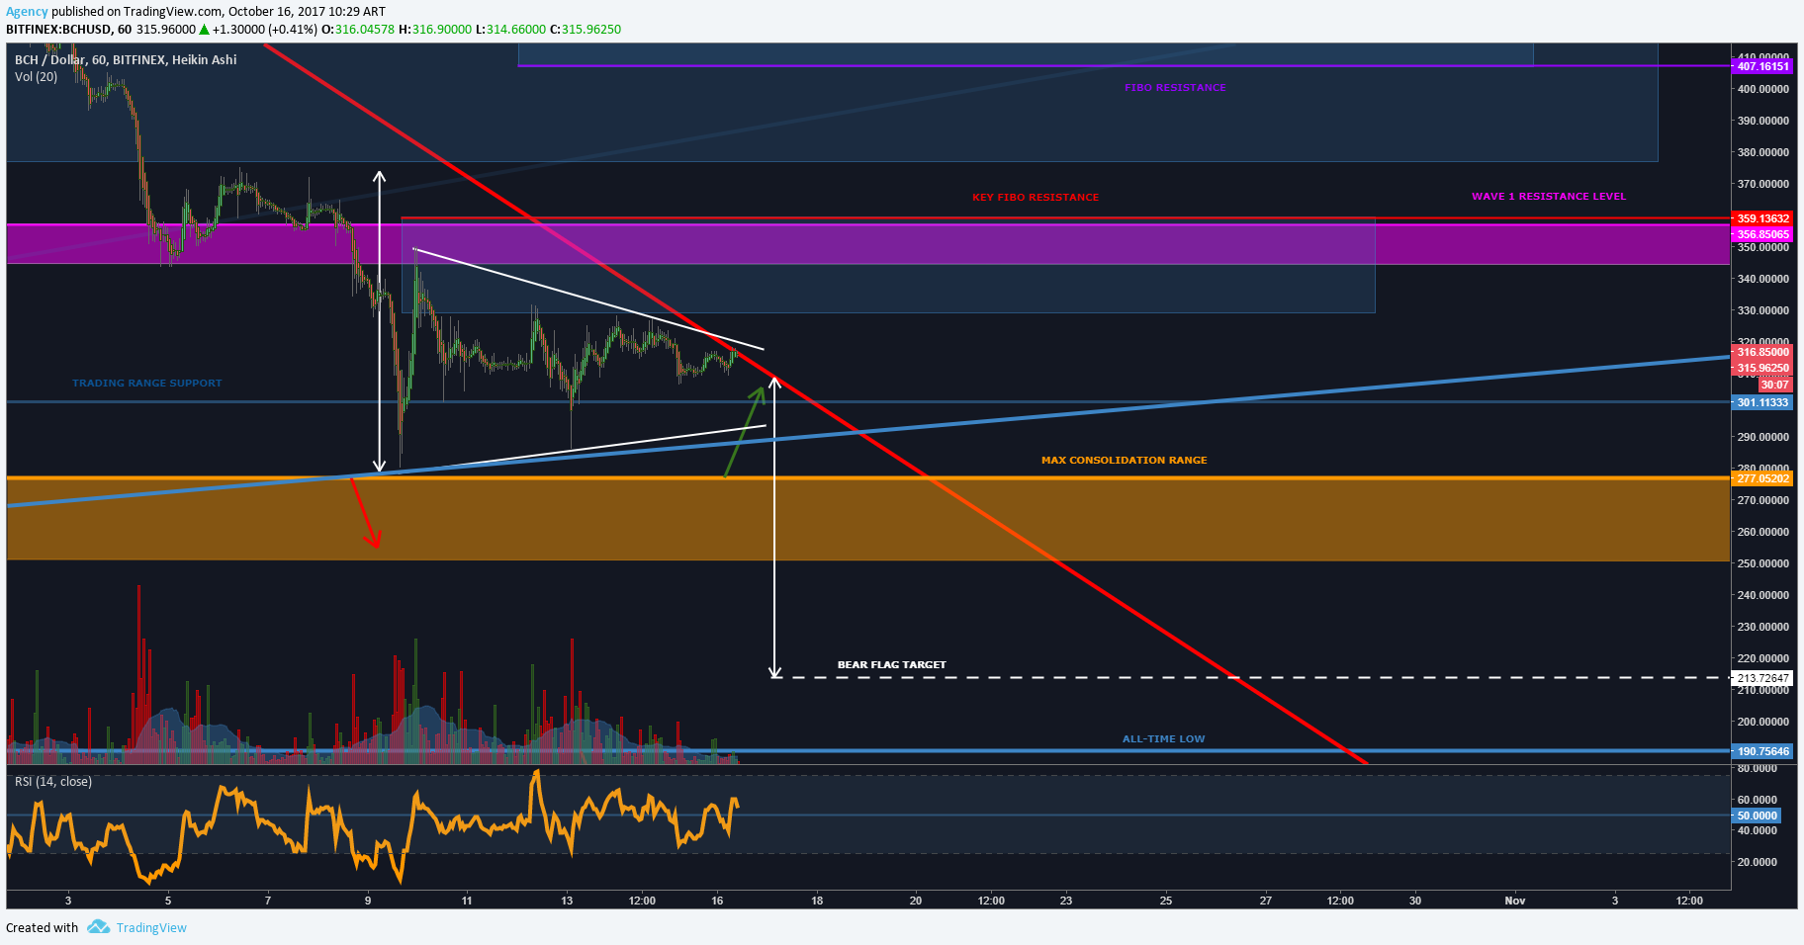Click the TradingView logo icon
1804x945 pixels.
click(98, 927)
